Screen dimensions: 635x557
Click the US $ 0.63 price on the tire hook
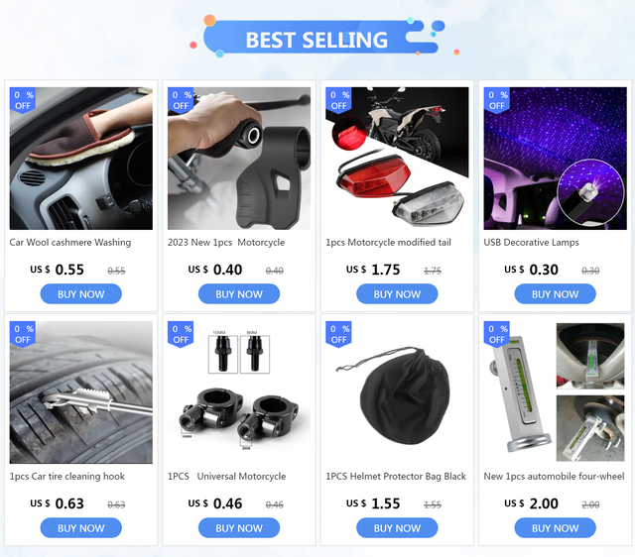pyautogui.click(x=58, y=503)
